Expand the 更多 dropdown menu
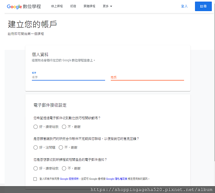Viewport: 215px width, 193px height. coord(107,6)
